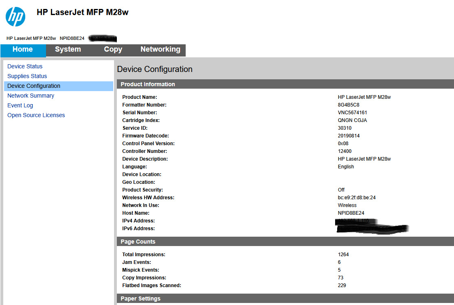Go to the Networking tab
The image size is (454, 305).
[x=160, y=50]
